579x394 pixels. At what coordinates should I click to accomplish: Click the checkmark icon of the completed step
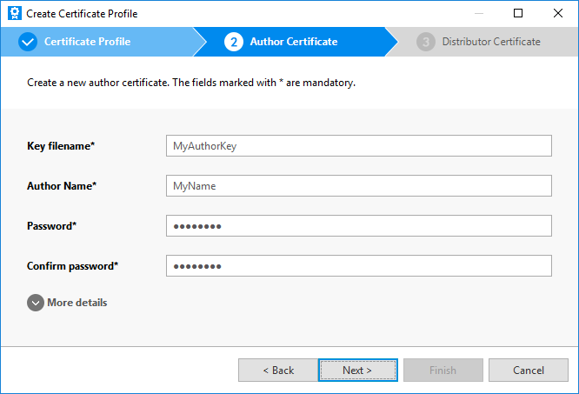pyautogui.click(x=28, y=42)
